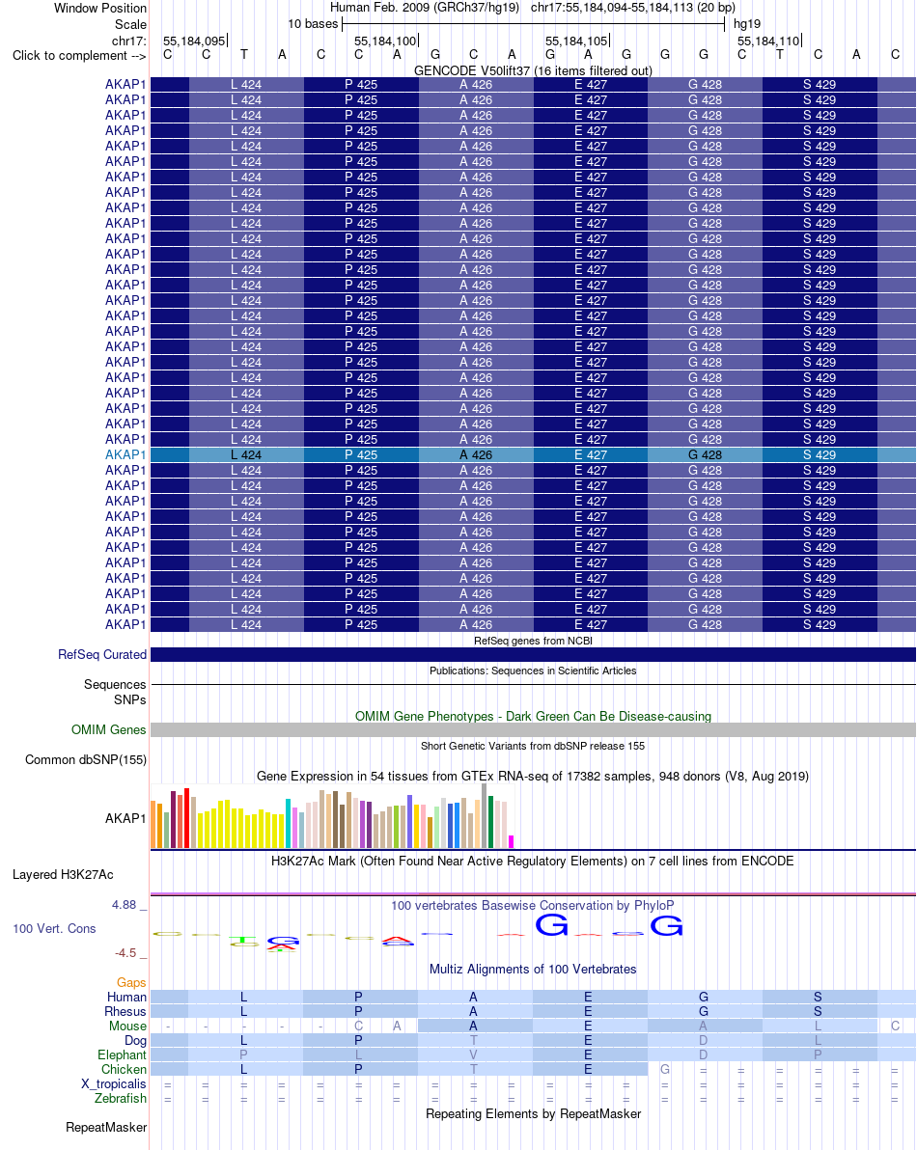The image size is (917, 1150).
Task: Open the GTEx Gene Expression track title
Action: 533,776
